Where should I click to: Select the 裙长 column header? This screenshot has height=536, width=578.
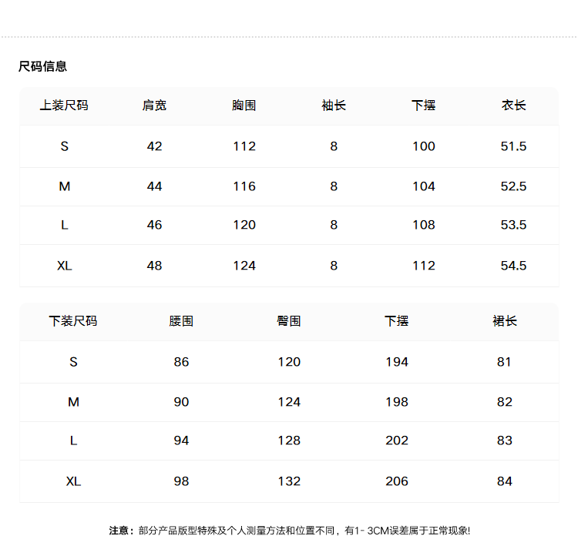click(504, 321)
